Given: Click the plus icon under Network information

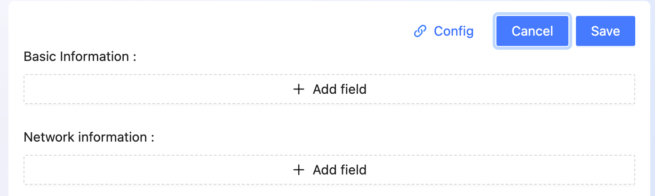Looking at the screenshot, I should [299, 170].
